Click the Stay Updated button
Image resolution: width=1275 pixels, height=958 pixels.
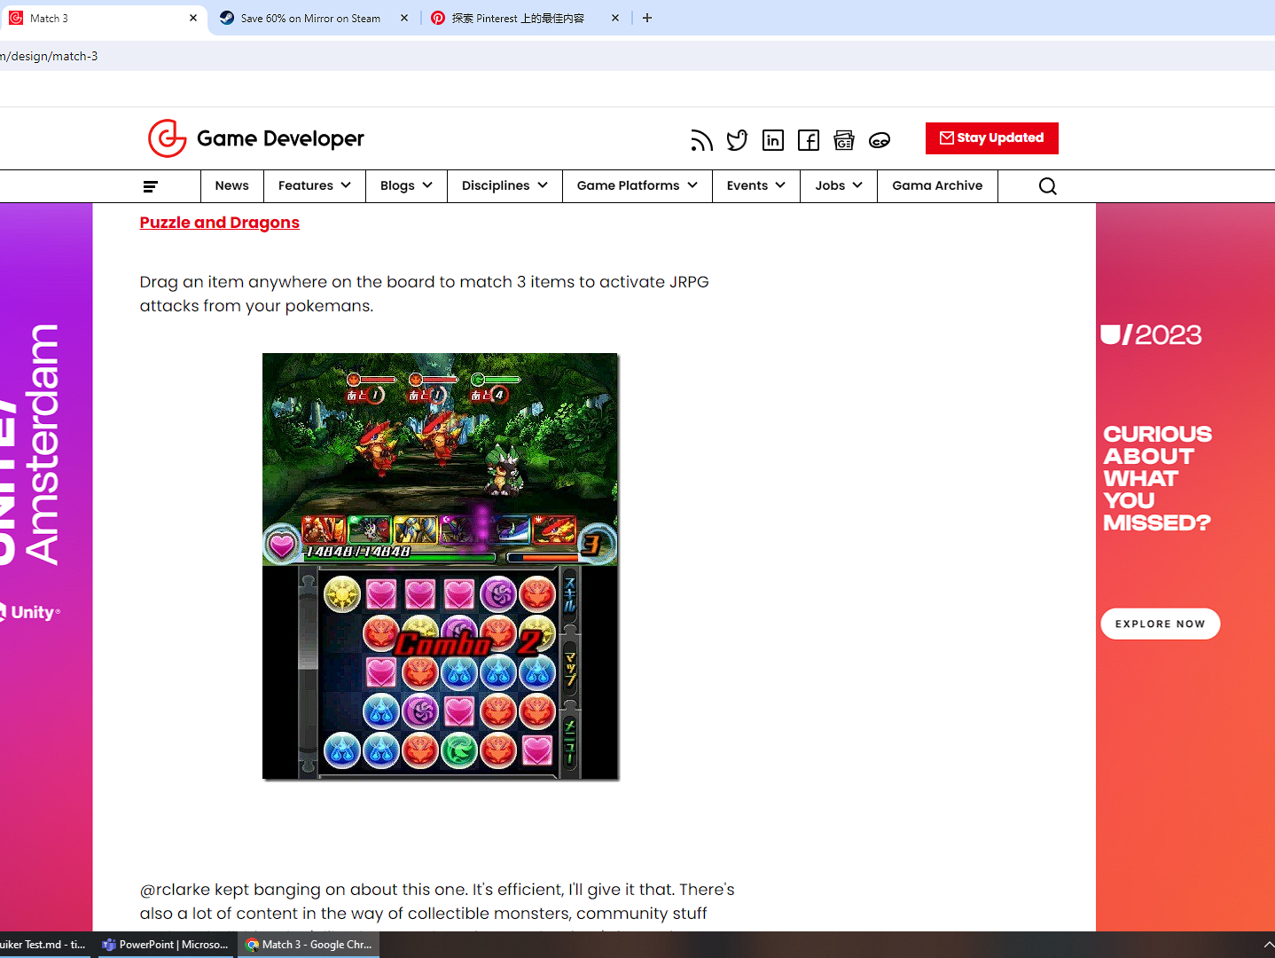pos(991,138)
